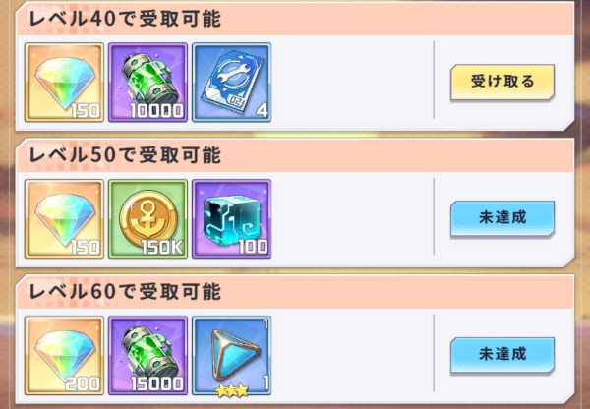Tap the level 50 diamond 150 icon
The image size is (590, 409).
(x=64, y=219)
